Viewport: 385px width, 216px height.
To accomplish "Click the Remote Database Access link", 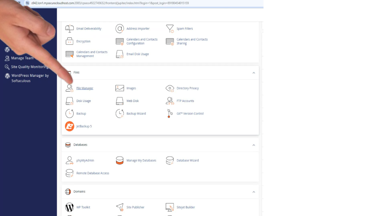I will pyautogui.click(x=92, y=173).
